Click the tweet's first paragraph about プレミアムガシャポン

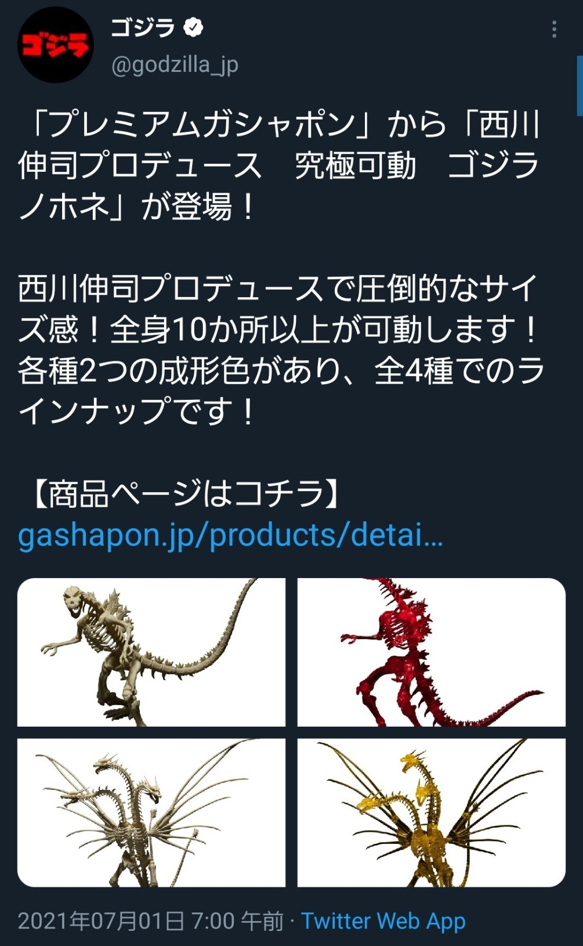tap(280, 165)
